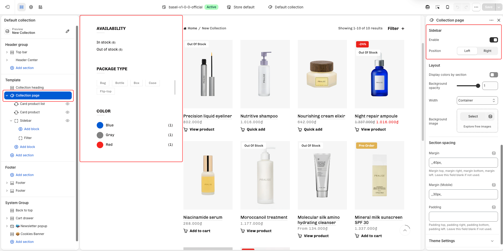Screen dimensions: 503x251
Task: Click the Collection heading section icon
Action: 12,88
